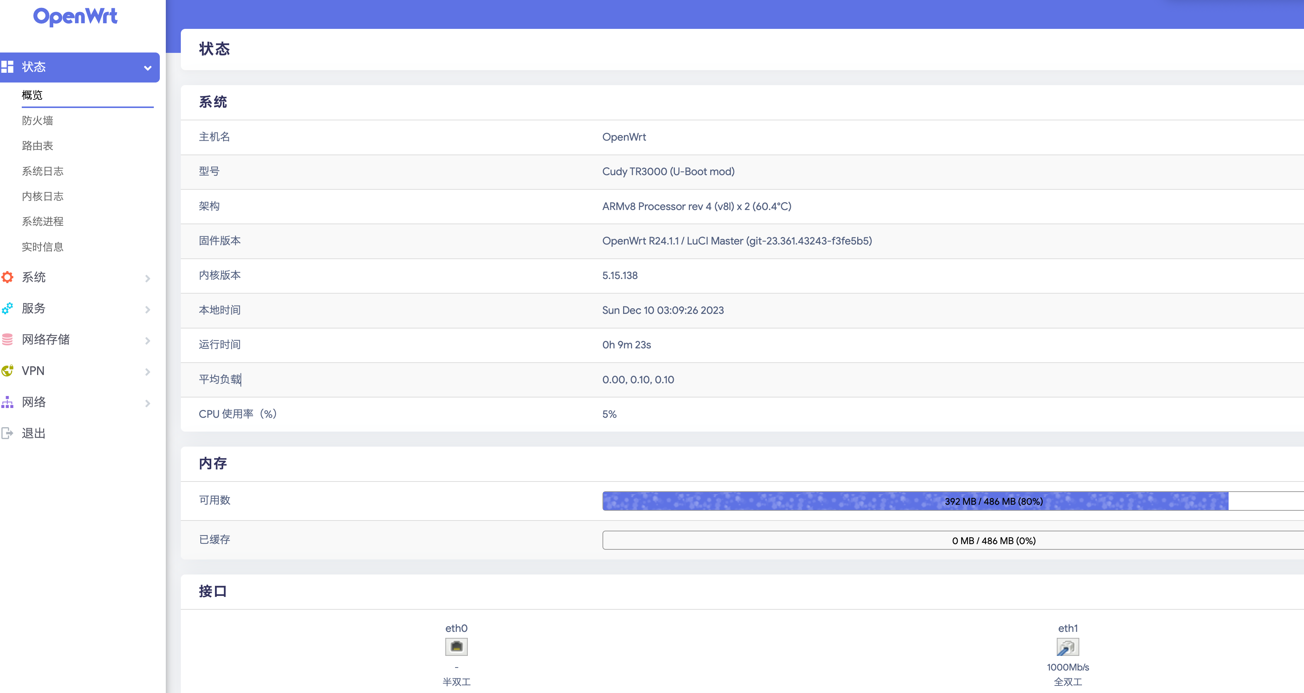The width and height of the screenshot is (1304, 693).
Task: Open the Firewall status page
Action: pos(38,120)
